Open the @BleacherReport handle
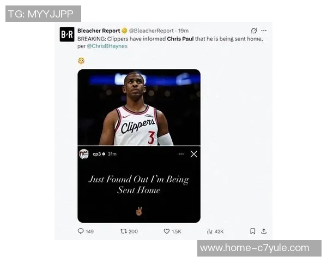Viewport: 327px width, 262px height. click(x=151, y=31)
